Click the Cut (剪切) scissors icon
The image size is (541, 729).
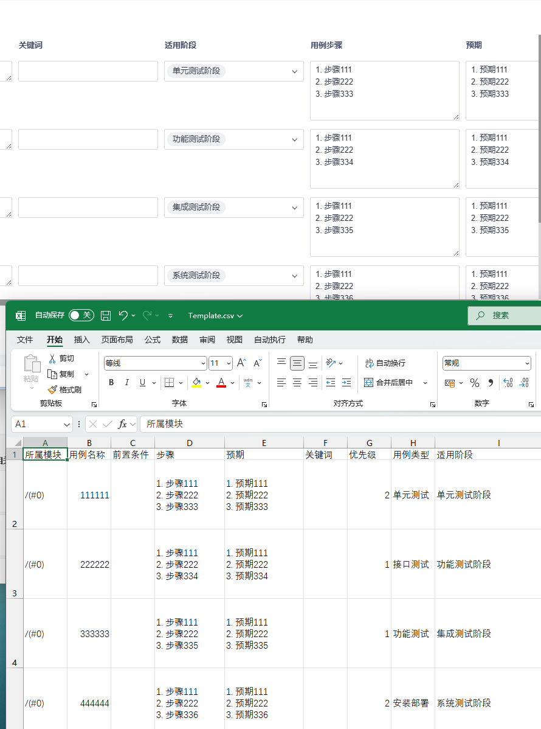tap(52, 358)
